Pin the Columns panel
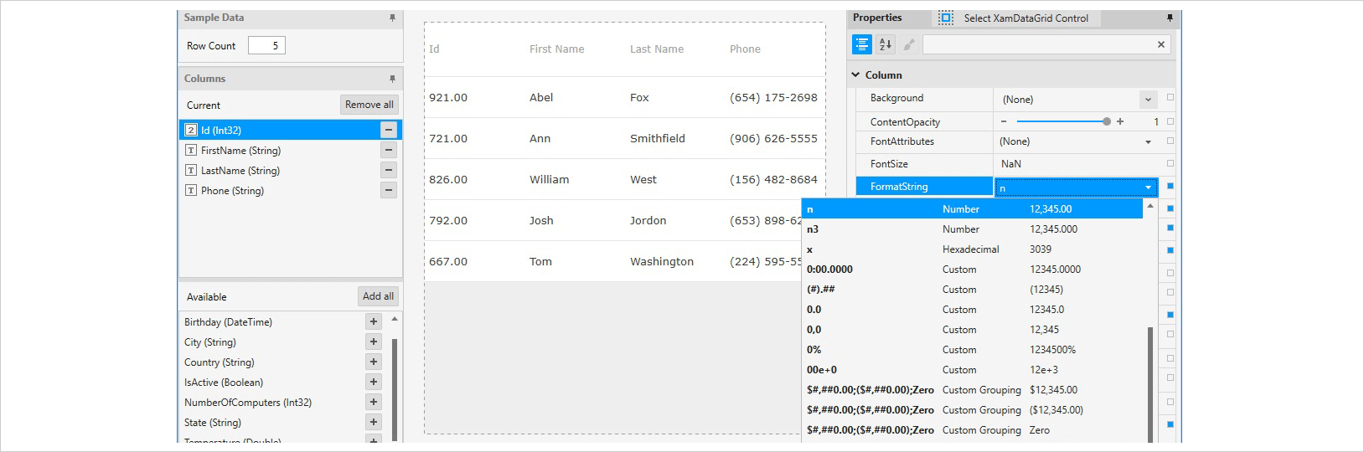Viewport: 1364px width, 452px height. point(392,79)
